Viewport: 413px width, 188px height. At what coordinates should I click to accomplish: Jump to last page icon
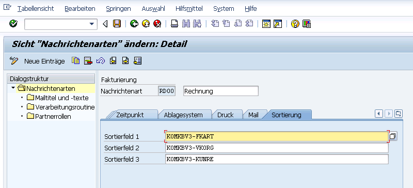pyautogui.click(x=249, y=24)
